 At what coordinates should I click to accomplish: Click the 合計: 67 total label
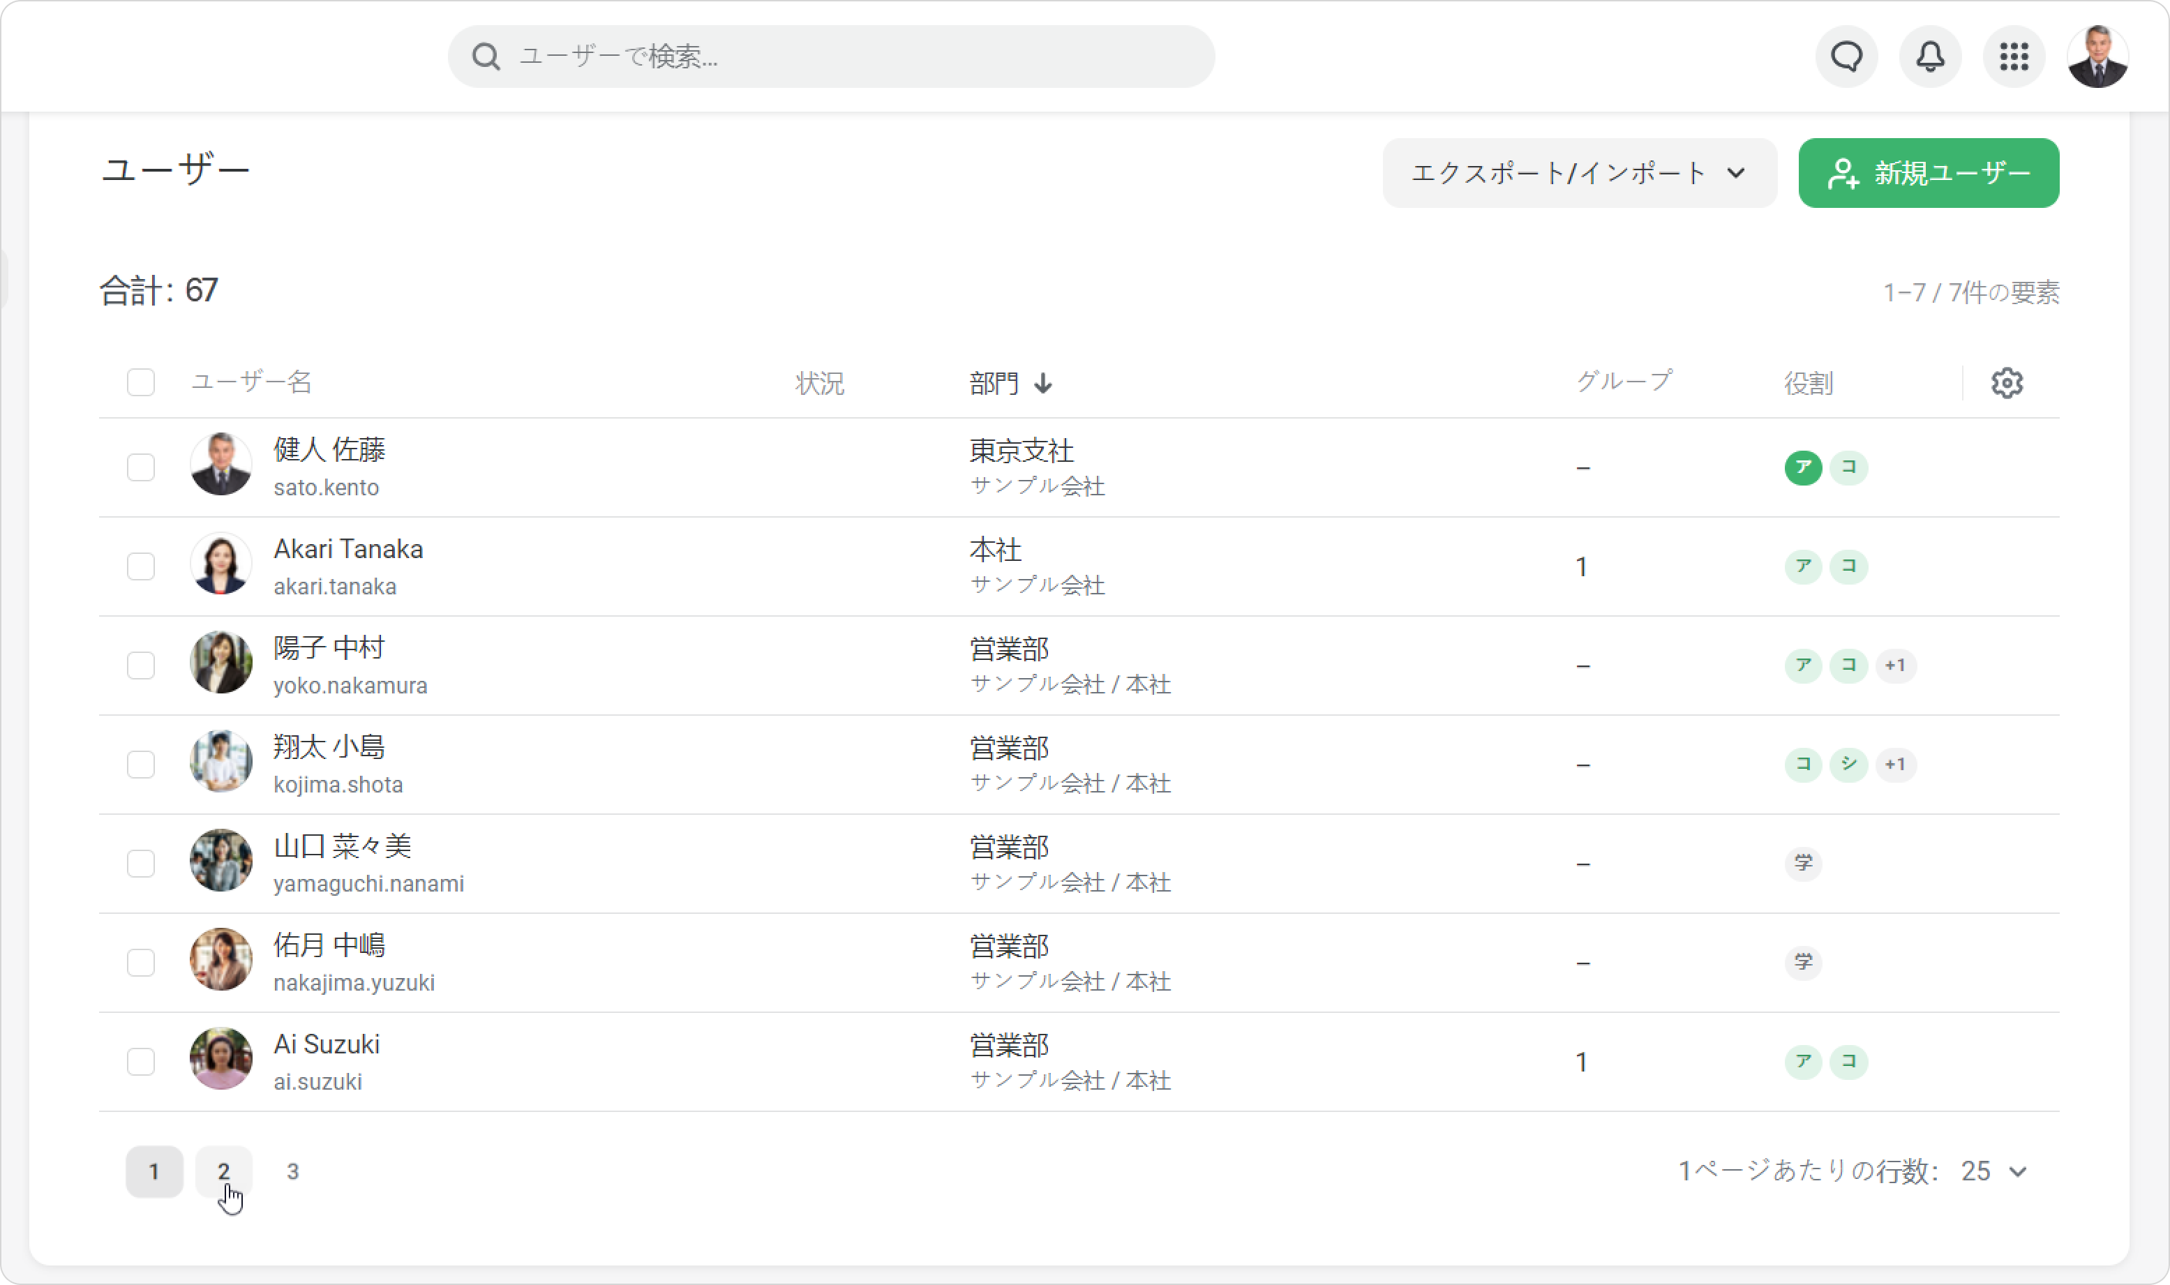coord(158,290)
